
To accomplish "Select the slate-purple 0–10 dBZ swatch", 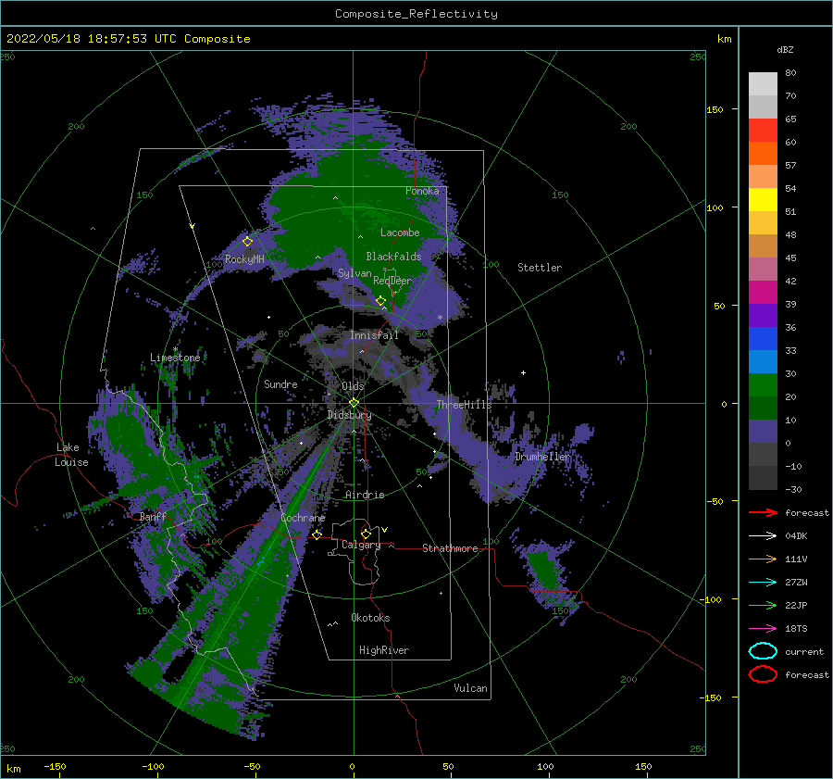I will tap(763, 432).
